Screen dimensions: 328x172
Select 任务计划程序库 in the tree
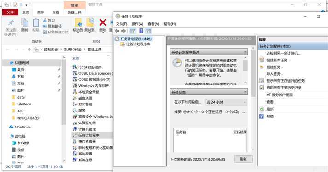coord(138,44)
